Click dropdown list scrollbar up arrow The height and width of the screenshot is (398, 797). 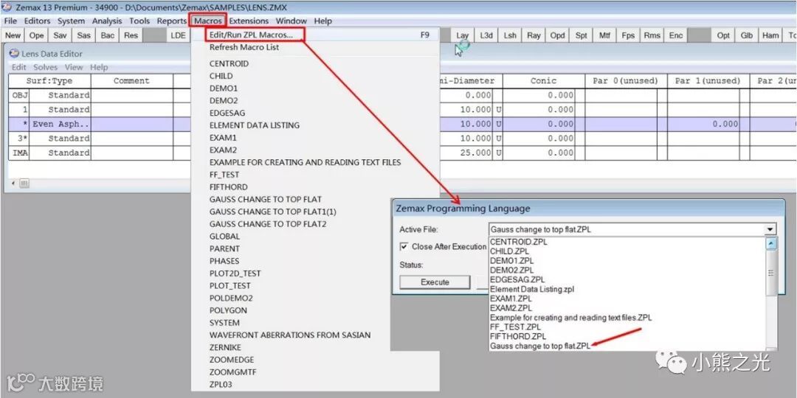click(x=772, y=244)
